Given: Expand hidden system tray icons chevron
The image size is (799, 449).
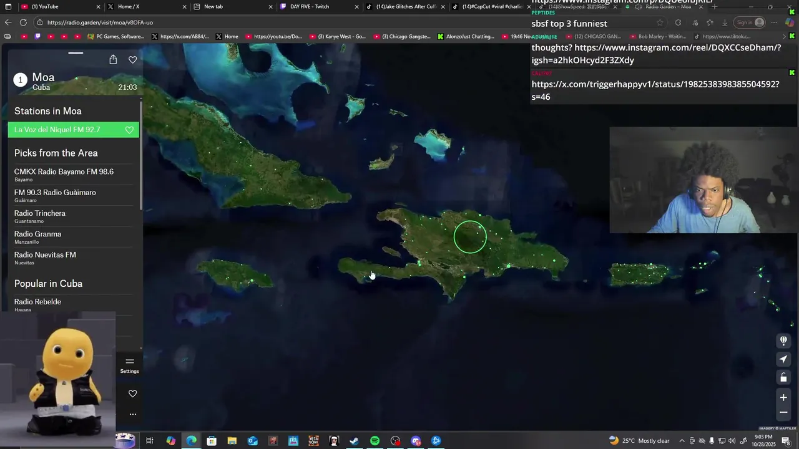Looking at the screenshot, I should click(682, 441).
